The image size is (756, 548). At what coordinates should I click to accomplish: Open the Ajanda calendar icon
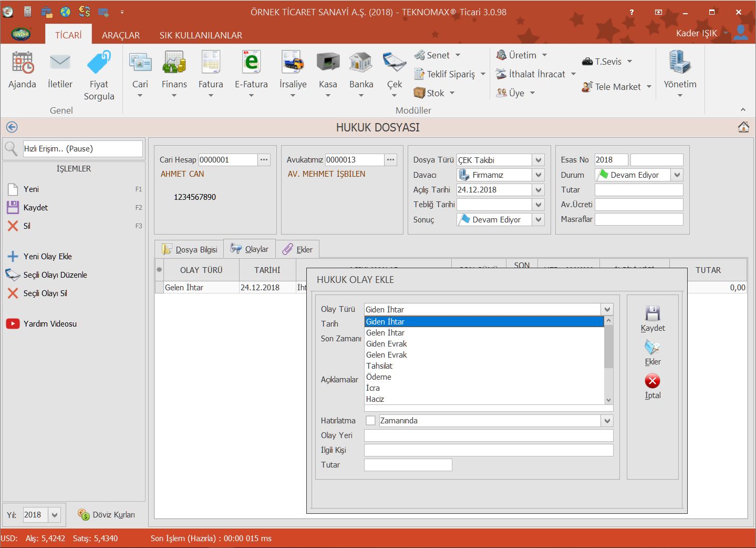[x=22, y=63]
